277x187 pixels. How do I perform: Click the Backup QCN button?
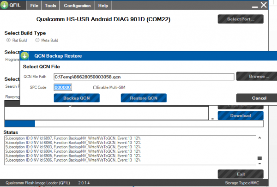coord(77,98)
